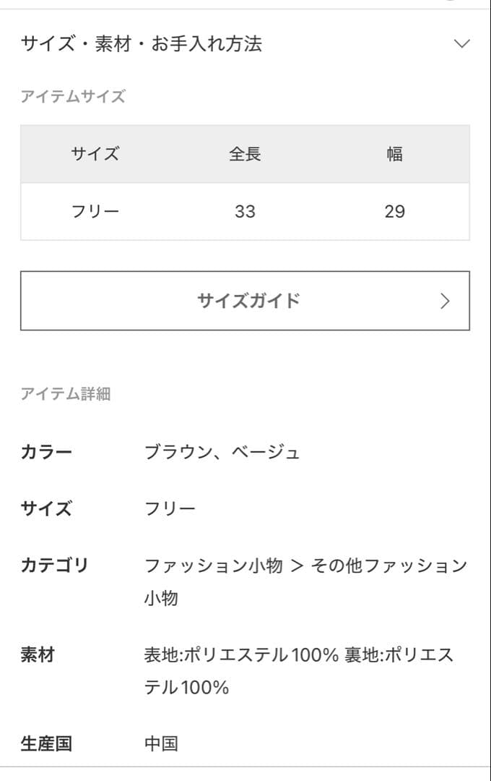Select the ブラウン、ベージュ color text
491x781 pixels.
(x=224, y=451)
